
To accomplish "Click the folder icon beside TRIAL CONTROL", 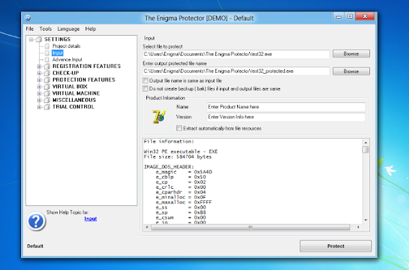I will point(47,107).
